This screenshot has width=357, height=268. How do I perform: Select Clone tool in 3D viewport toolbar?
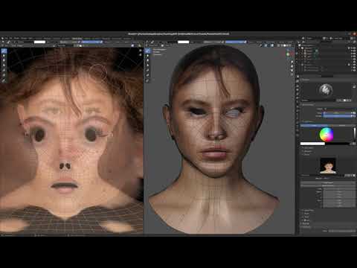[148, 66]
